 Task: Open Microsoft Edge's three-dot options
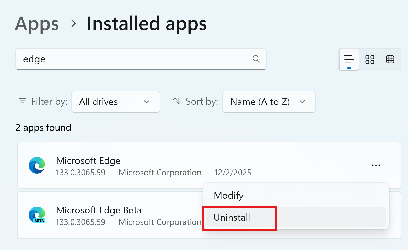point(376,166)
